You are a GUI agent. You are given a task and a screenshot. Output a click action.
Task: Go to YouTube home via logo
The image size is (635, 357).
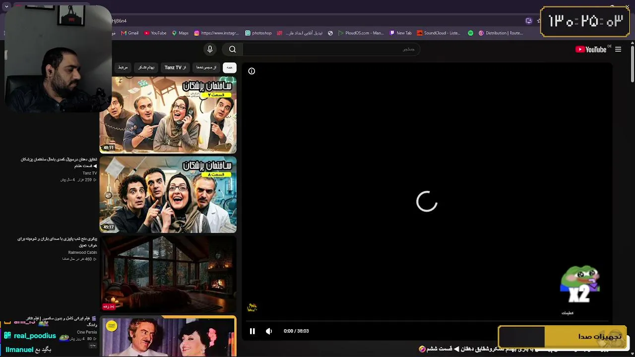pos(591,49)
